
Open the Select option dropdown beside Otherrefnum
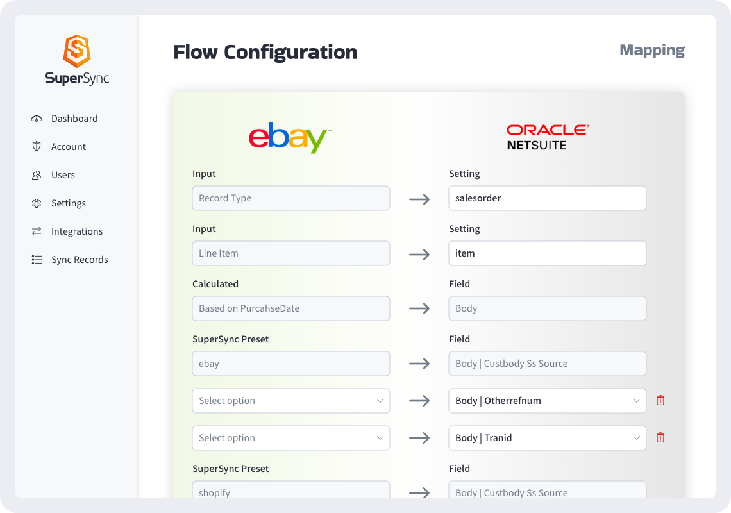[x=290, y=401]
